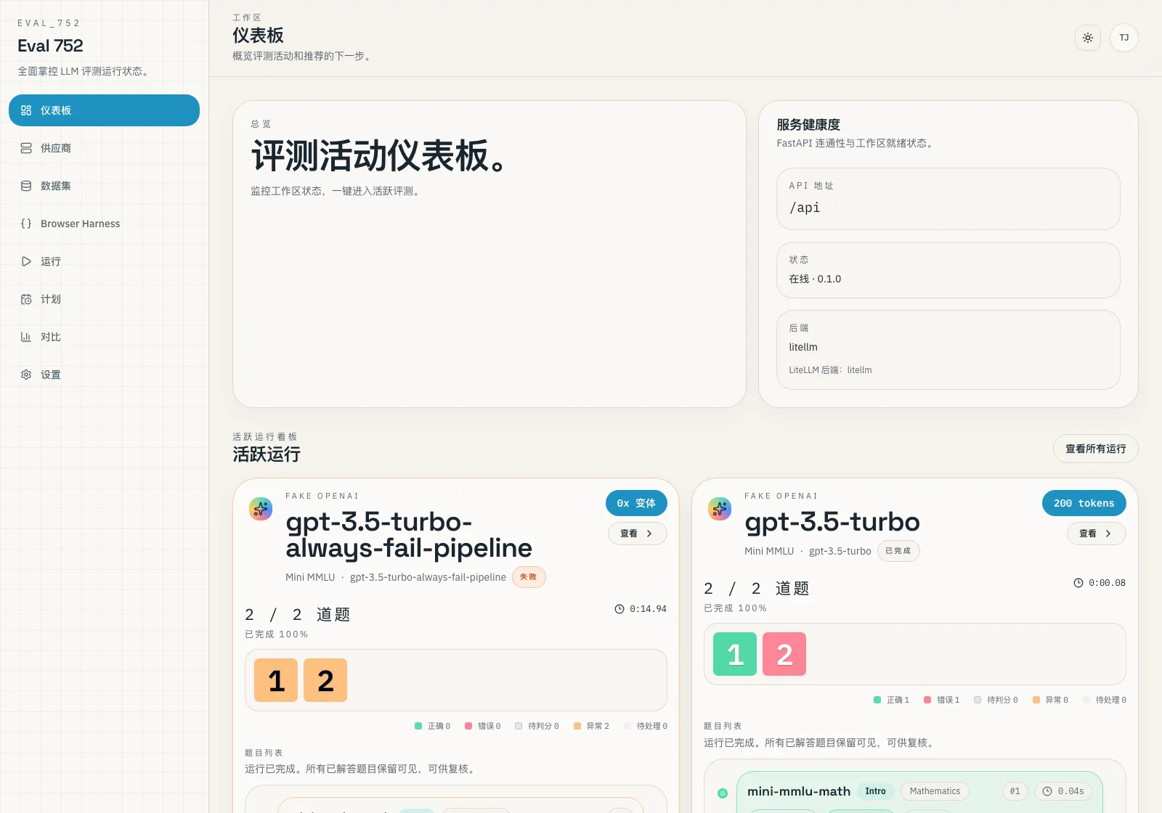Click the settings gear icon in sidebar
Viewport: 1162px width, 813px height.
[x=26, y=375]
